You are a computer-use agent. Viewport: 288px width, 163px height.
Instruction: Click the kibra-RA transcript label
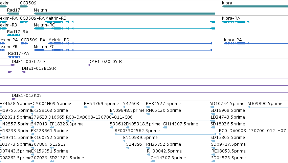[231, 18]
